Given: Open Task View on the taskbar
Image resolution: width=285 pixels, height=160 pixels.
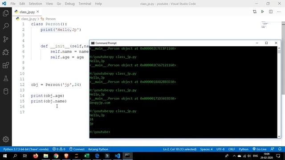Looking at the screenshot, I should (x=25, y=156).
